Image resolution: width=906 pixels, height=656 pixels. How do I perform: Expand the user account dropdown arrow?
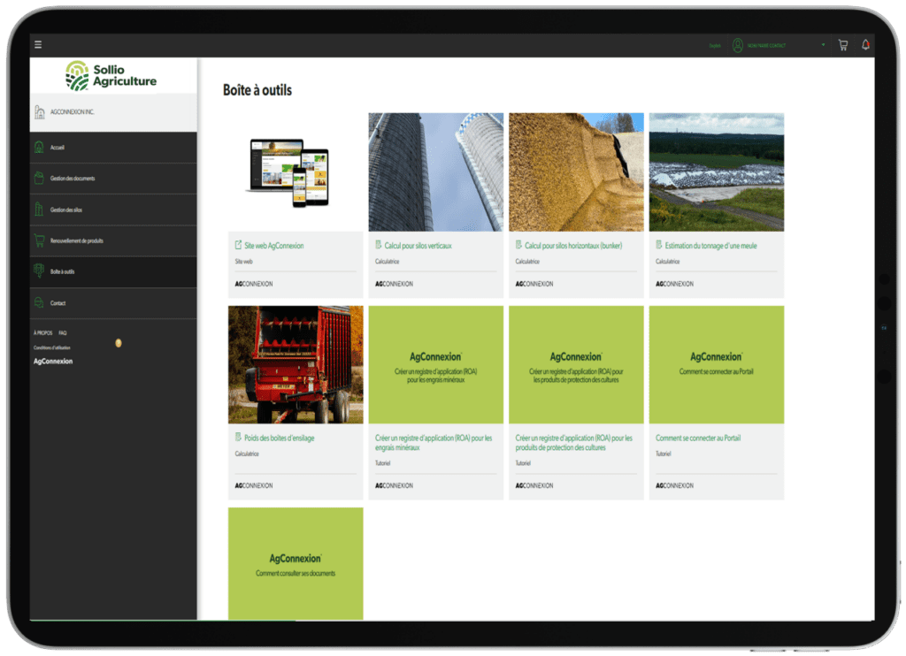[x=823, y=45]
